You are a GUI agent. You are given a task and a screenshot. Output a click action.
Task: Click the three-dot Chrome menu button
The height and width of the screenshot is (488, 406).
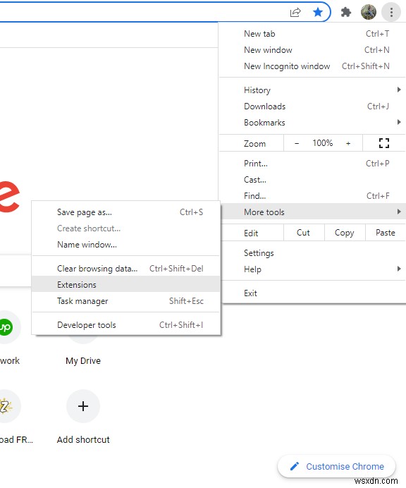point(391,12)
